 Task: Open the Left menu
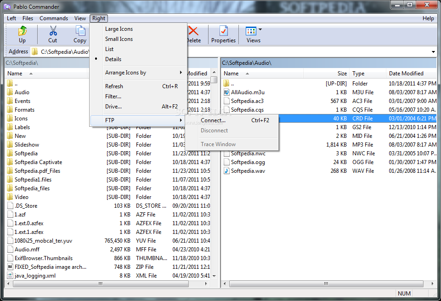tap(11, 18)
